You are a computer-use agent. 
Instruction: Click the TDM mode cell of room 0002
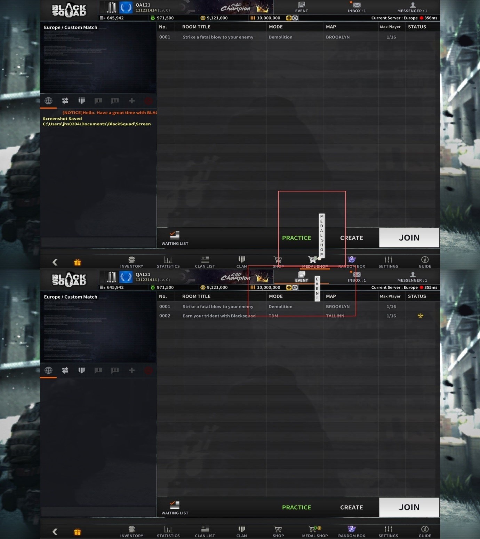(273, 316)
